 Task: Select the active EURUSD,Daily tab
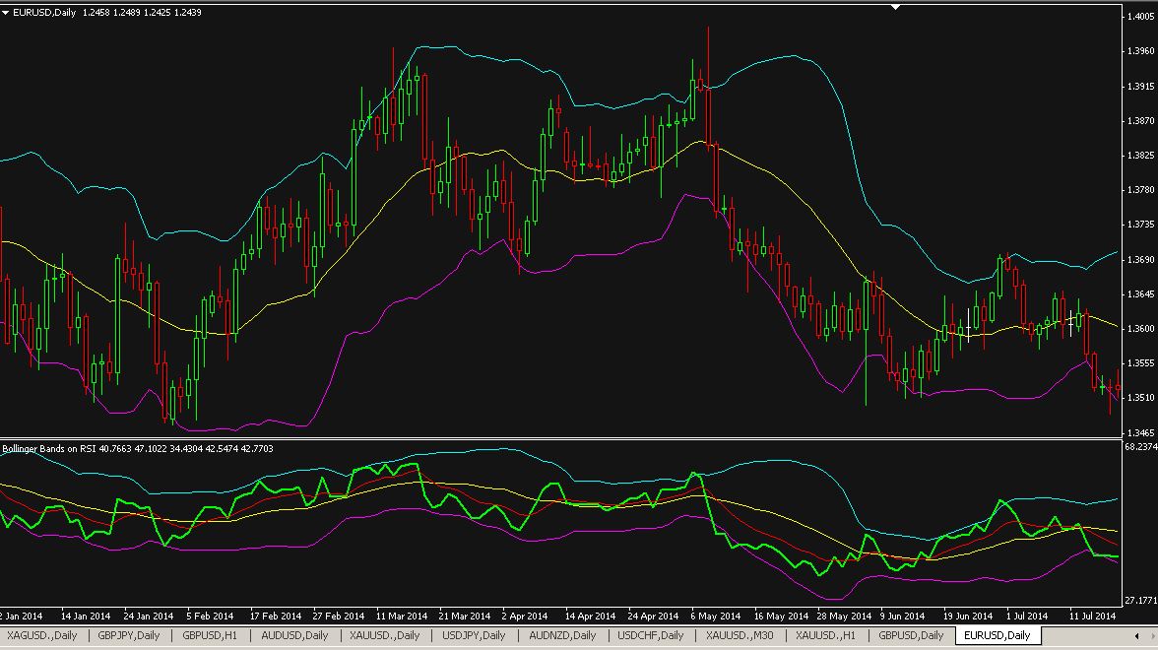tap(997, 635)
